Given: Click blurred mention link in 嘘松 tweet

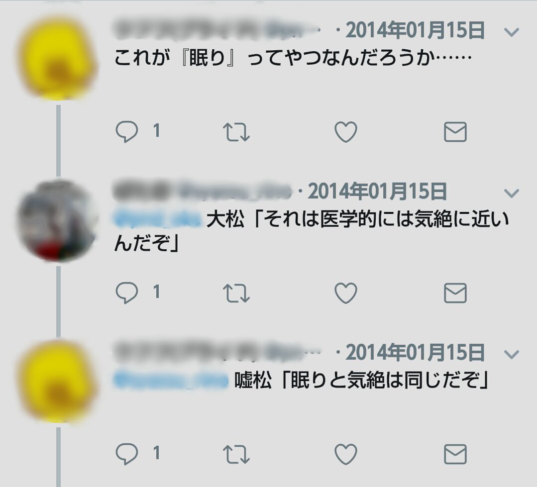Looking at the screenshot, I should click(171, 380).
